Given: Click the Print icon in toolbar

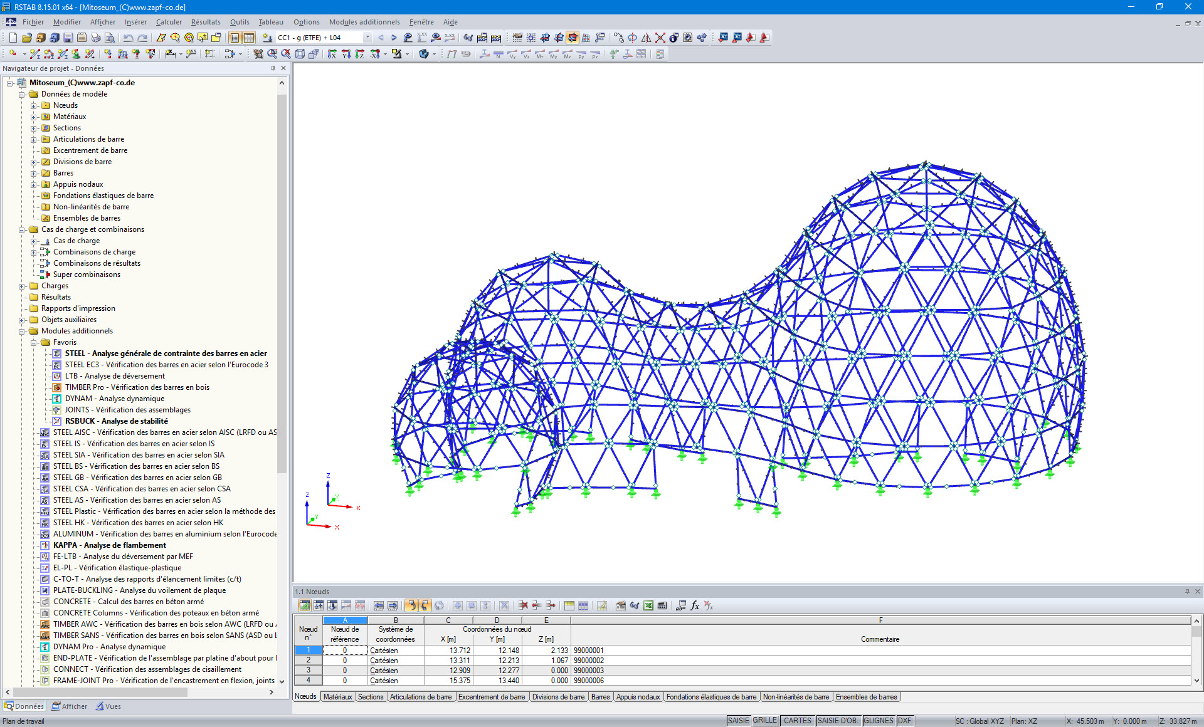Looking at the screenshot, I should tap(95, 38).
